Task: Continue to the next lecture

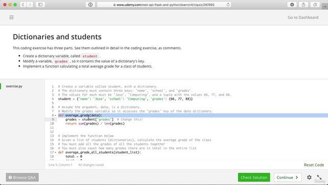Action: (x=288, y=177)
